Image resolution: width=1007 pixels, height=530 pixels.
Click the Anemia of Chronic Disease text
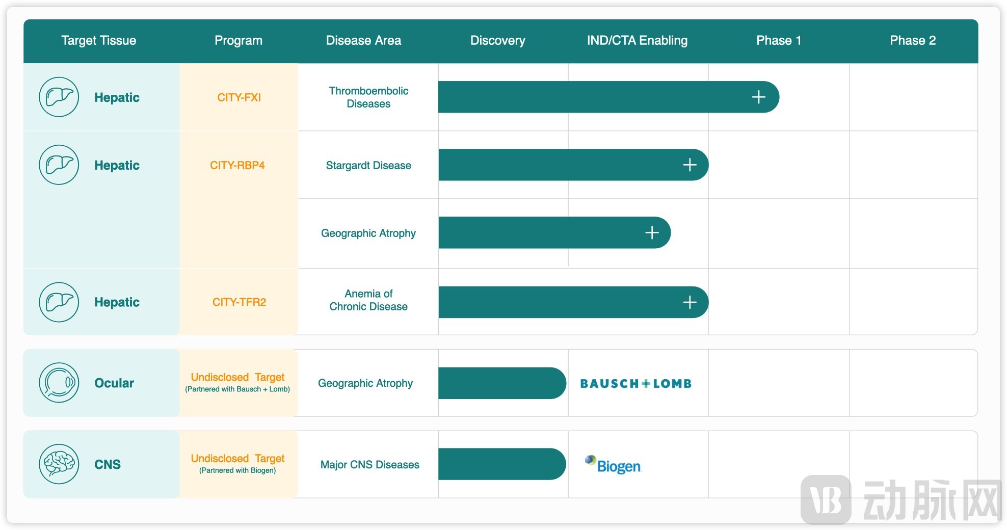(x=368, y=300)
